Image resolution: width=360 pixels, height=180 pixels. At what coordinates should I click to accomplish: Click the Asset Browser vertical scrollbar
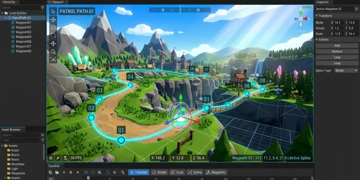pyautogui.click(x=44, y=151)
